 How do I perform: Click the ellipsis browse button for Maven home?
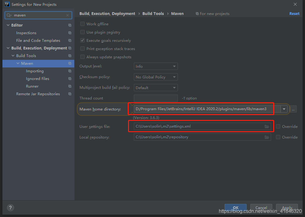[293, 109]
